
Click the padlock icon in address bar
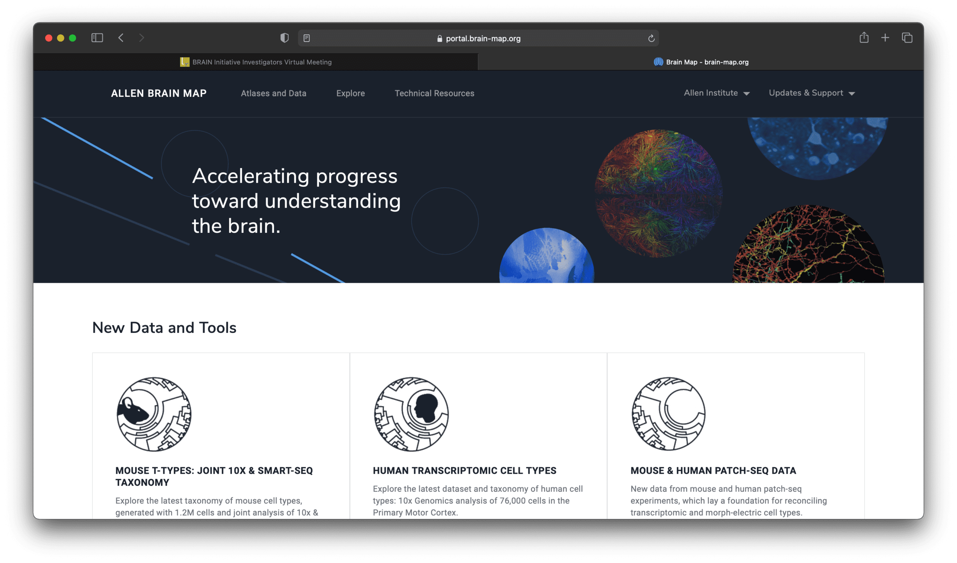[x=440, y=39]
